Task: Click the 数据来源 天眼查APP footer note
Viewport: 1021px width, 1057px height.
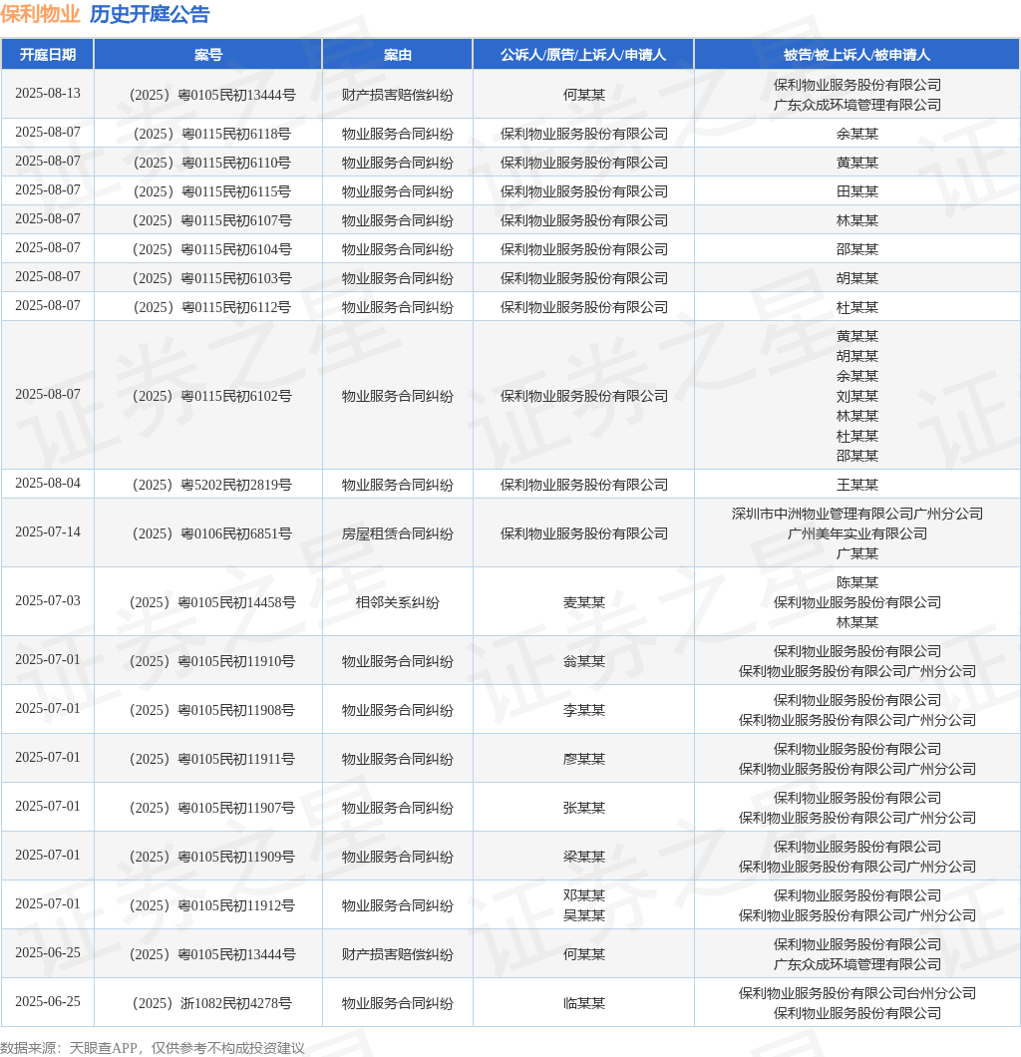Action: click(x=153, y=1048)
